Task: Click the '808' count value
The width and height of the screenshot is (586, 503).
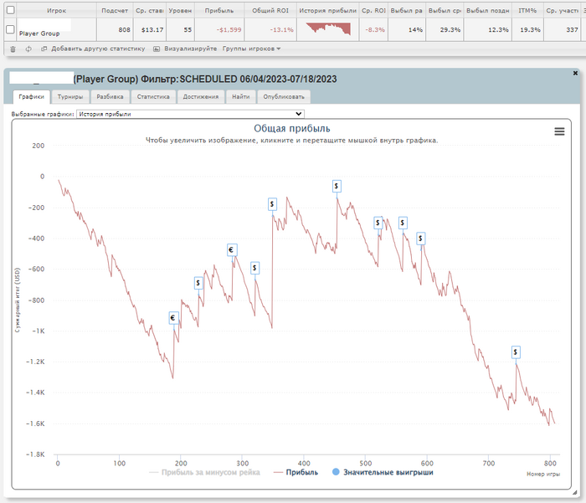Action: (x=125, y=30)
